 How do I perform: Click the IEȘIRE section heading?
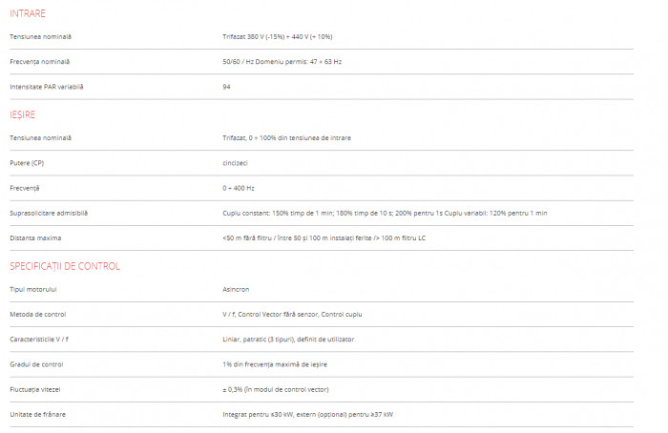click(23, 114)
